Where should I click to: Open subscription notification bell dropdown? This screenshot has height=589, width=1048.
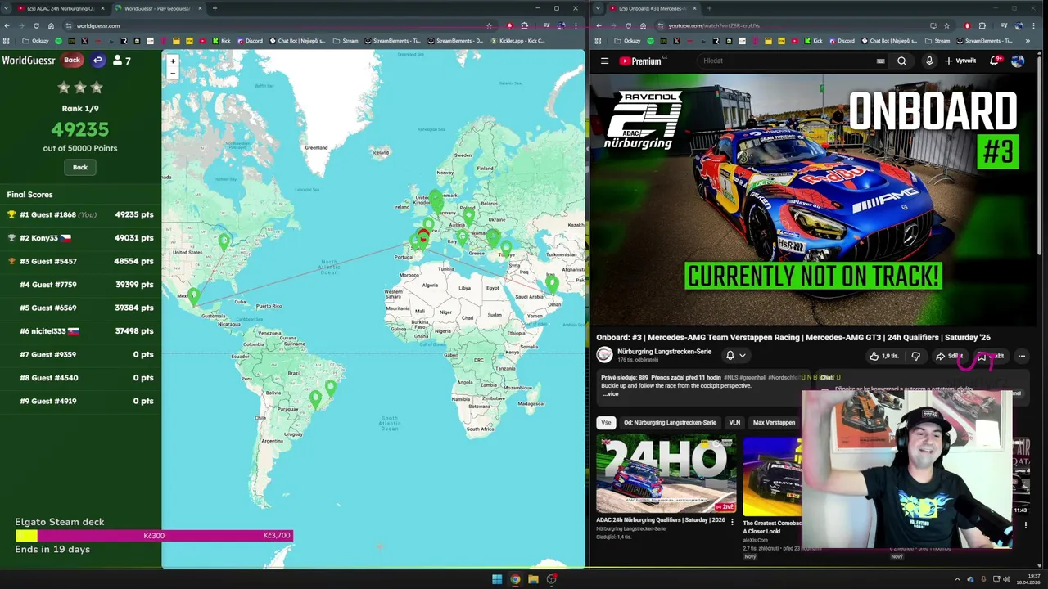[735, 355]
